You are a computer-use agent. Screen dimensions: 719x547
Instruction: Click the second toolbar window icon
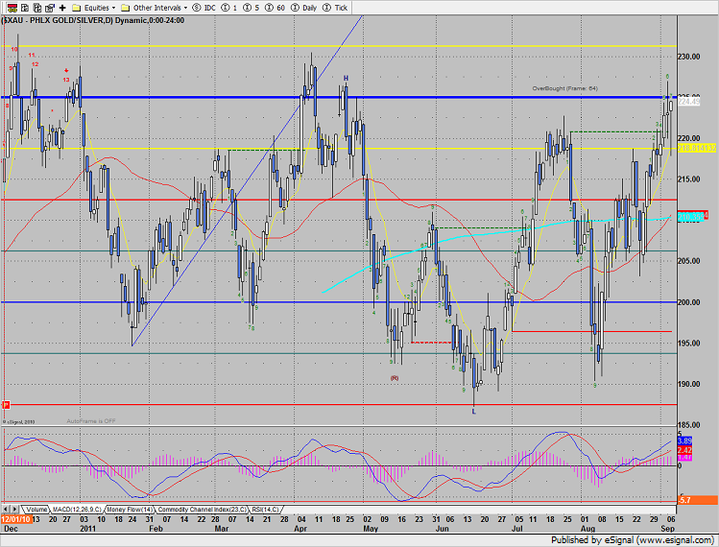(x=25, y=8)
